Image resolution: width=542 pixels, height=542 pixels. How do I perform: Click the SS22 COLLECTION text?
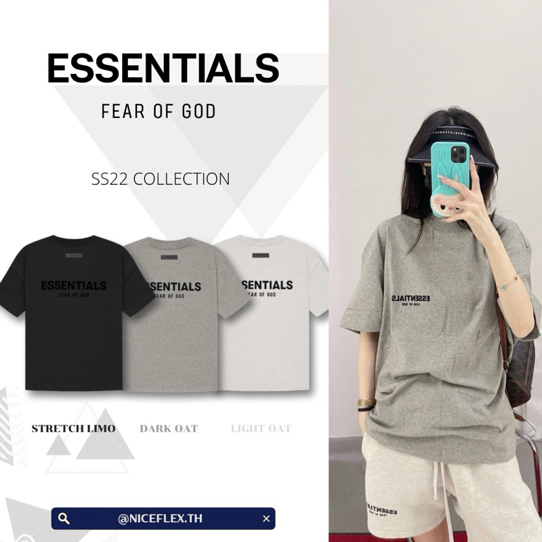click(x=161, y=179)
